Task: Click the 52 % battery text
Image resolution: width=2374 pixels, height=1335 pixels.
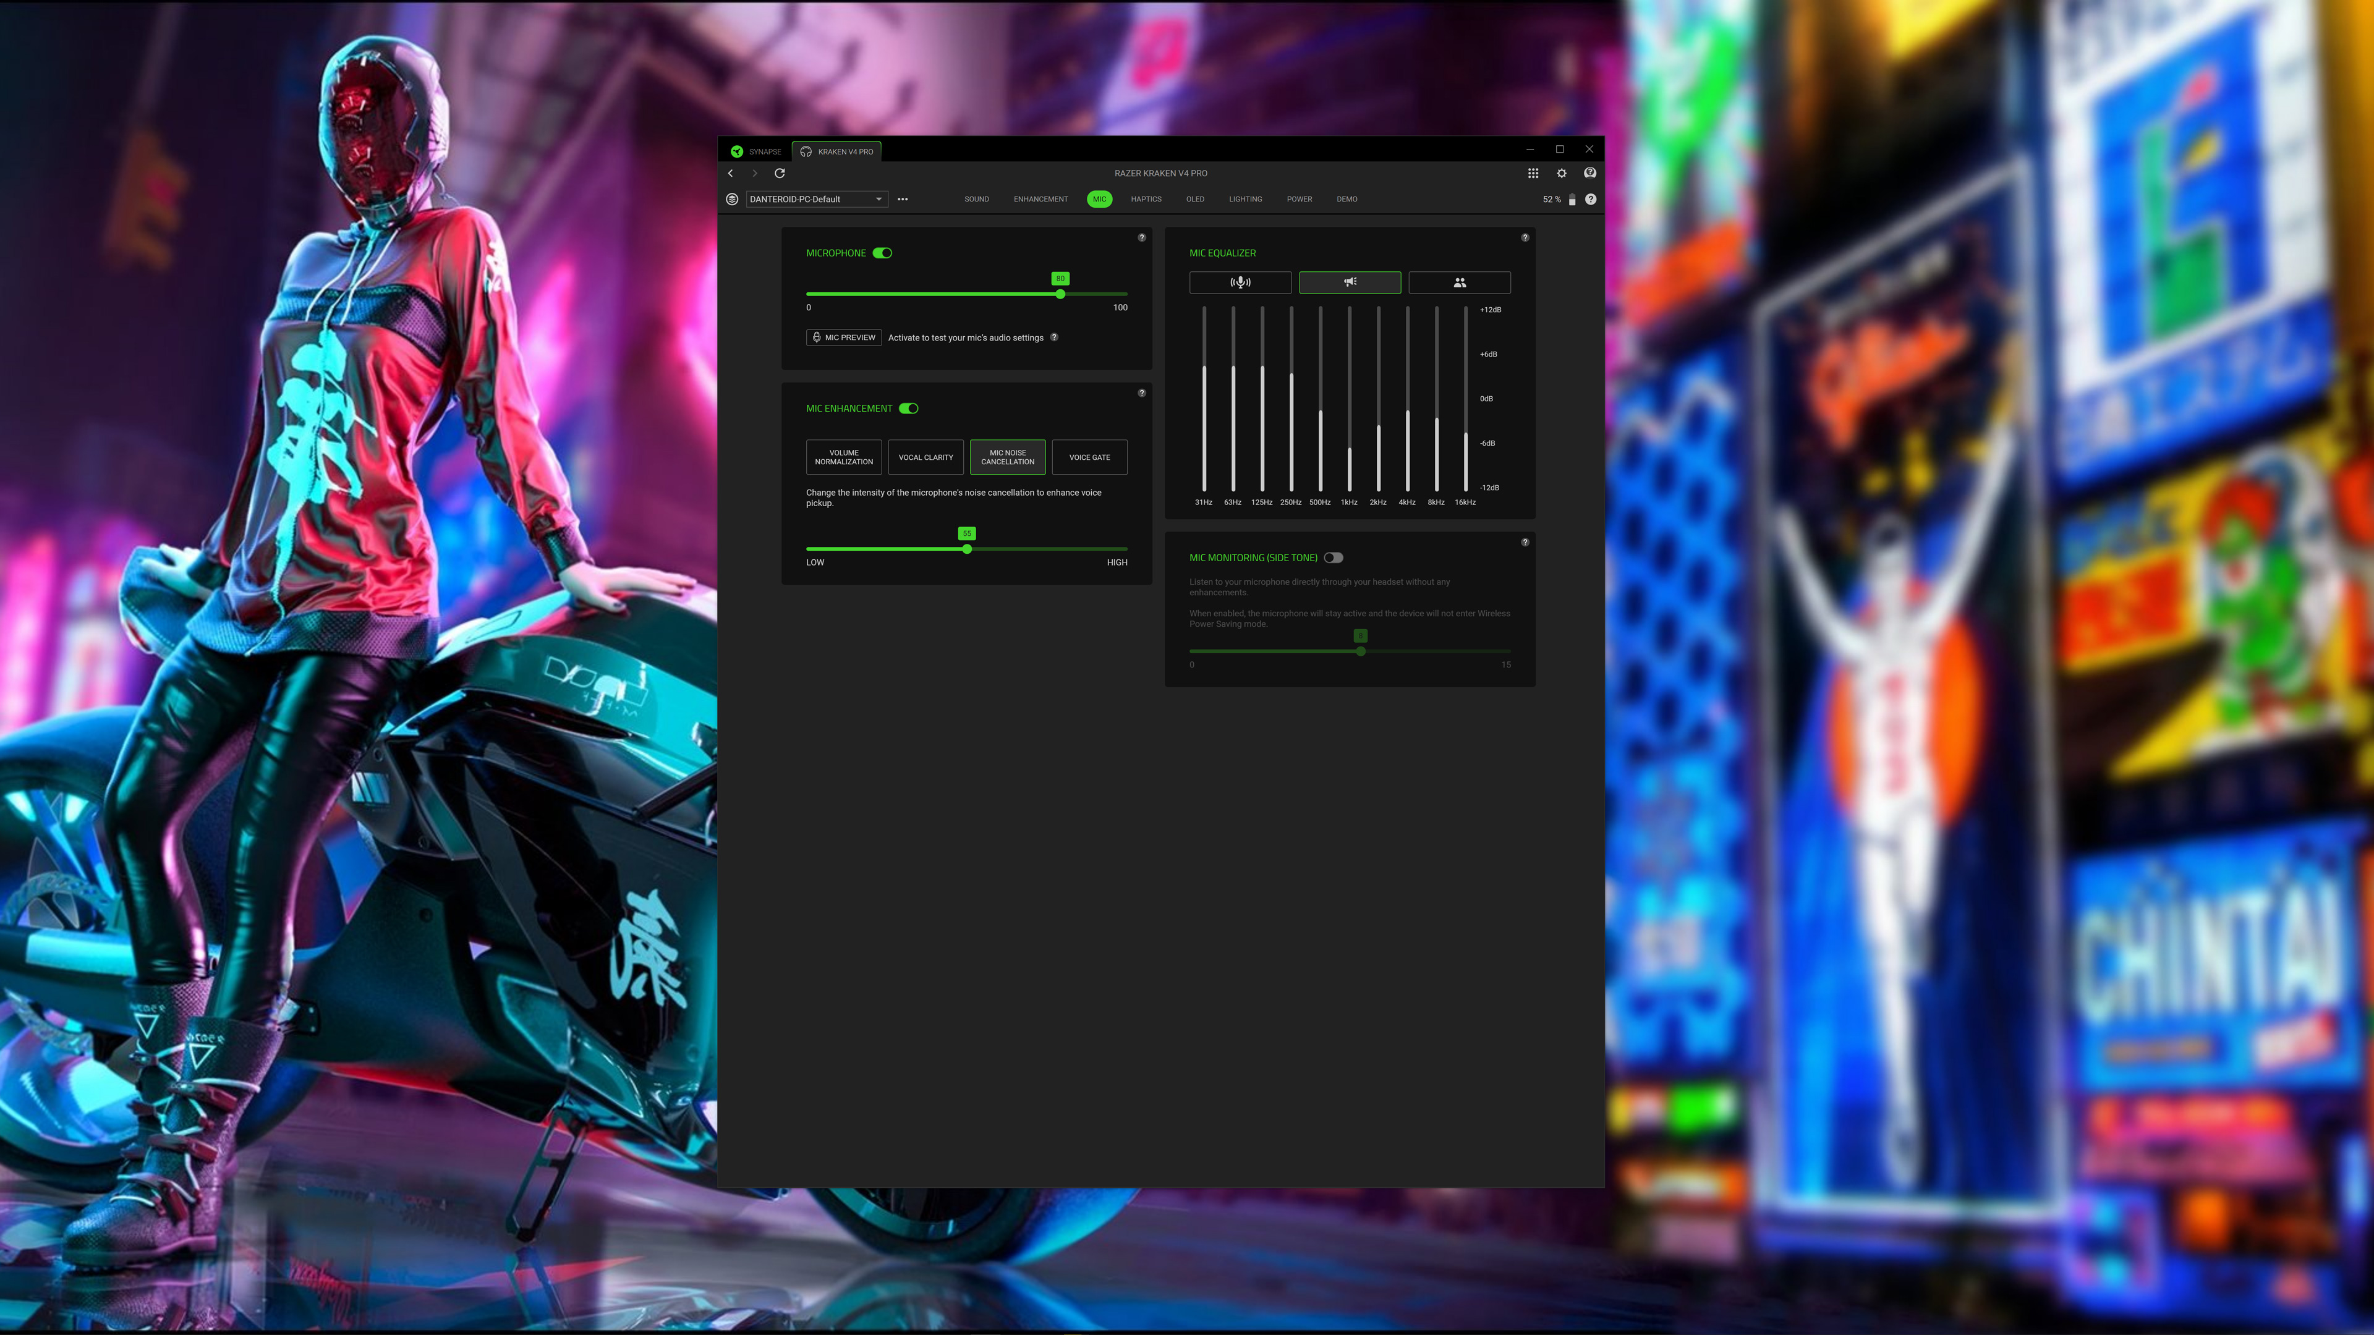Action: coord(1552,199)
